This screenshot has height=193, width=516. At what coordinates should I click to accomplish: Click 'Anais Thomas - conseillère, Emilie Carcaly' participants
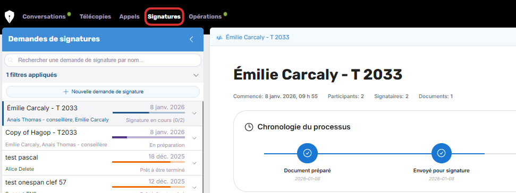[58, 120]
